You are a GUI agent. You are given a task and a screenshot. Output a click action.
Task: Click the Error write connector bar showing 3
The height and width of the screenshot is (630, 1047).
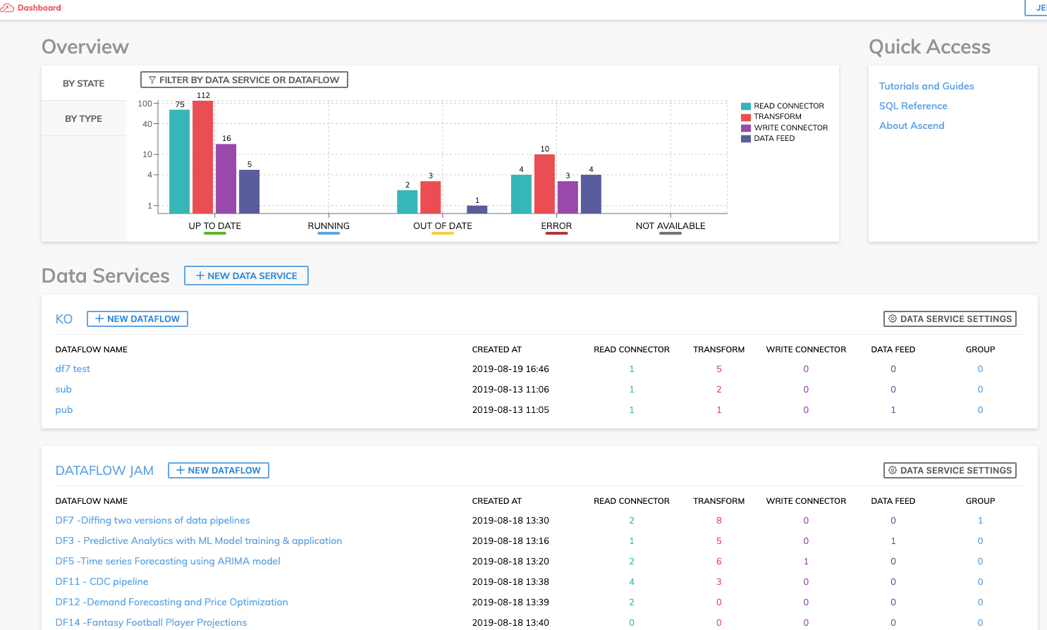[x=568, y=197]
